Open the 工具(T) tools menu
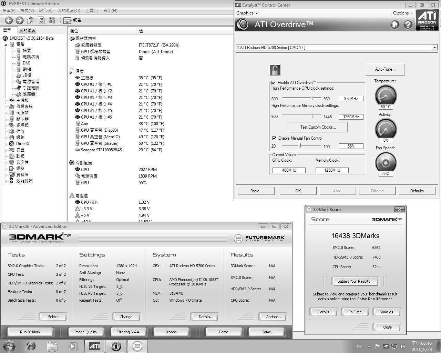The image size is (441, 353). (x=92, y=11)
